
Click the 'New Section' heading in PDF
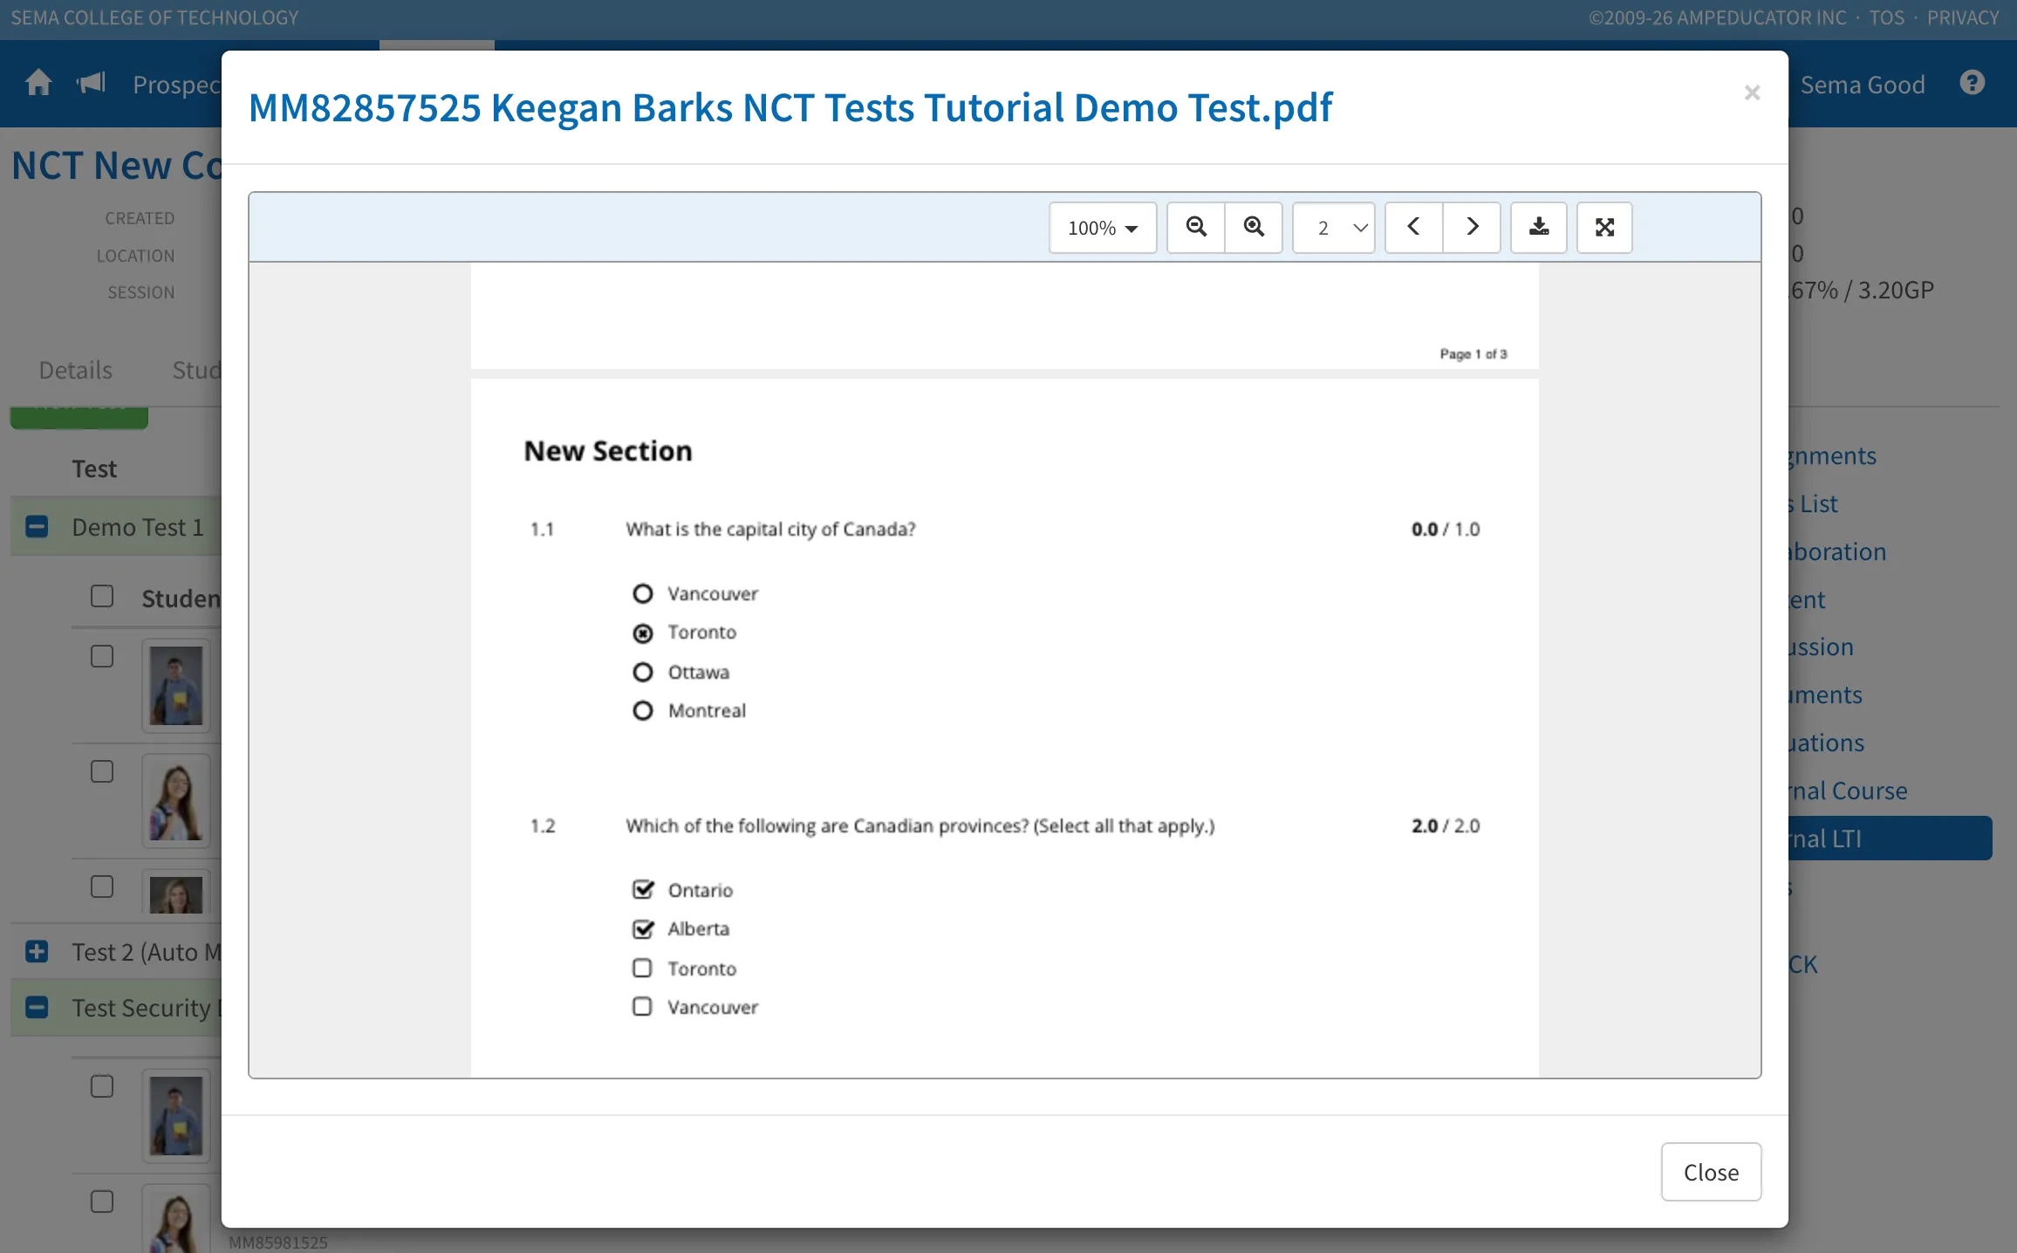608,451
